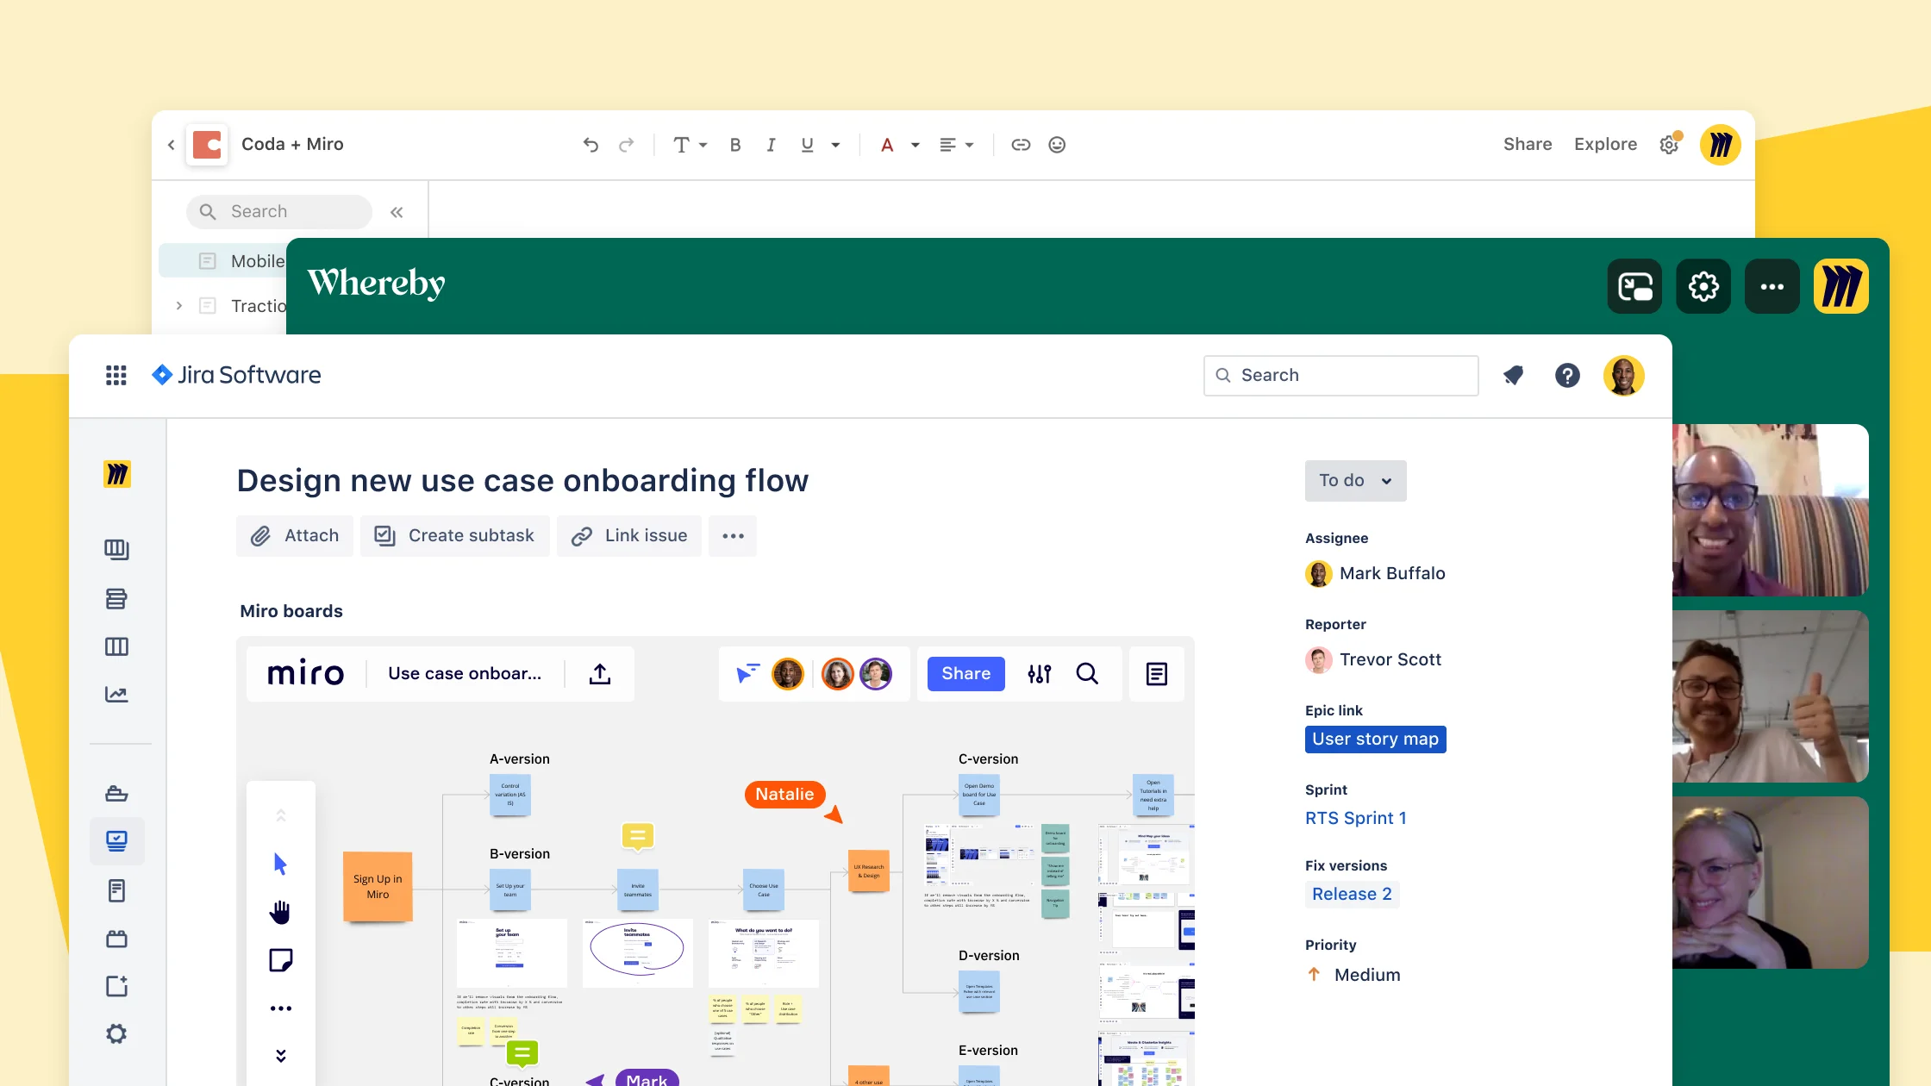This screenshot has height=1086, width=1931.
Task: Go back arrow in Coda header
Action: click(171, 145)
